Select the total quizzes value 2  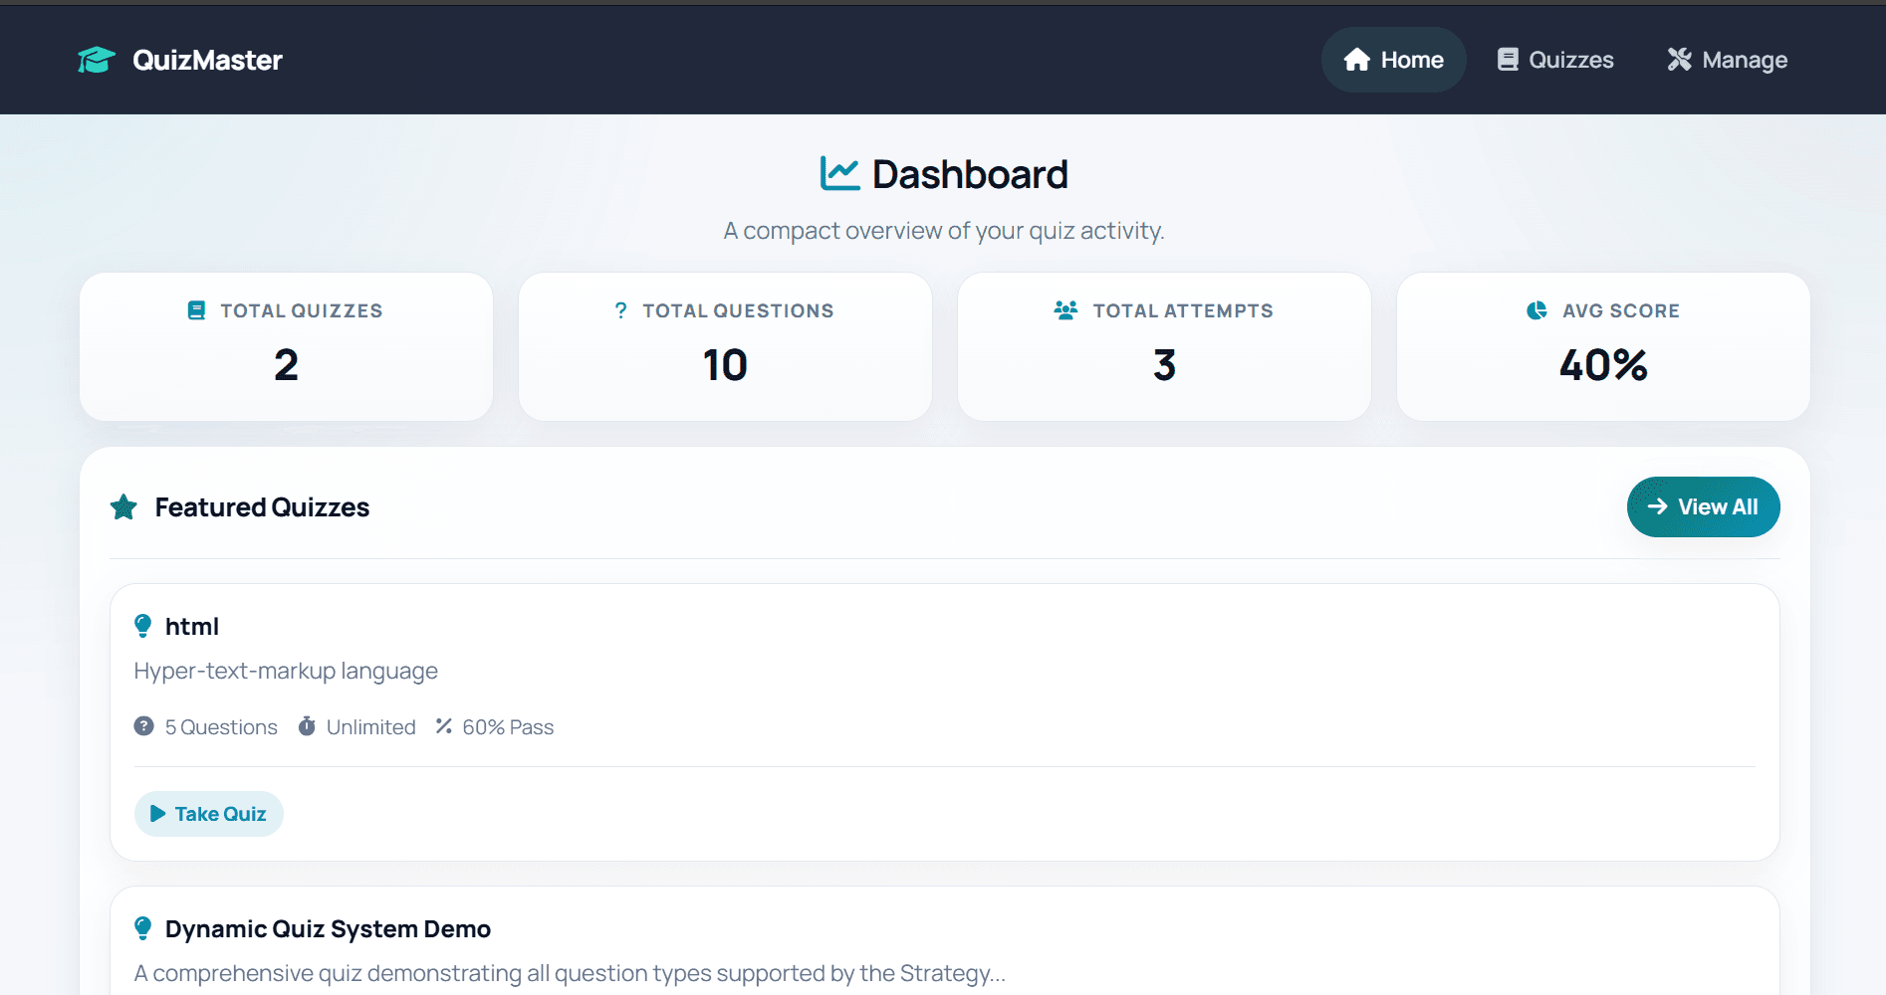click(x=286, y=365)
